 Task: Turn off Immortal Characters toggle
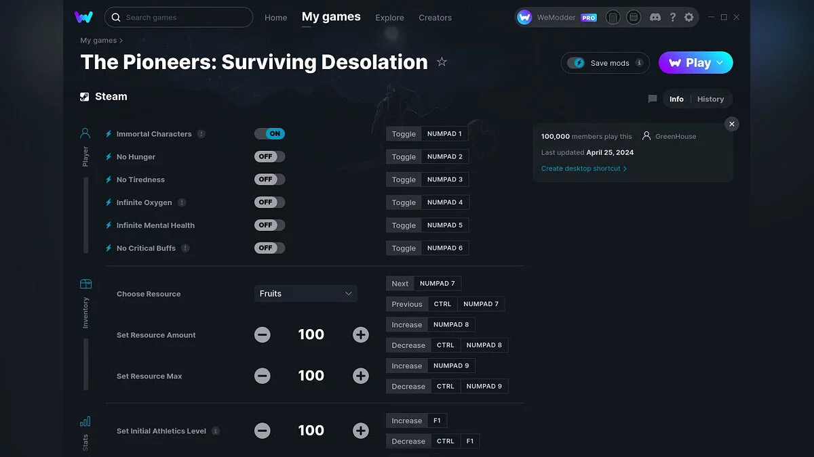270,134
